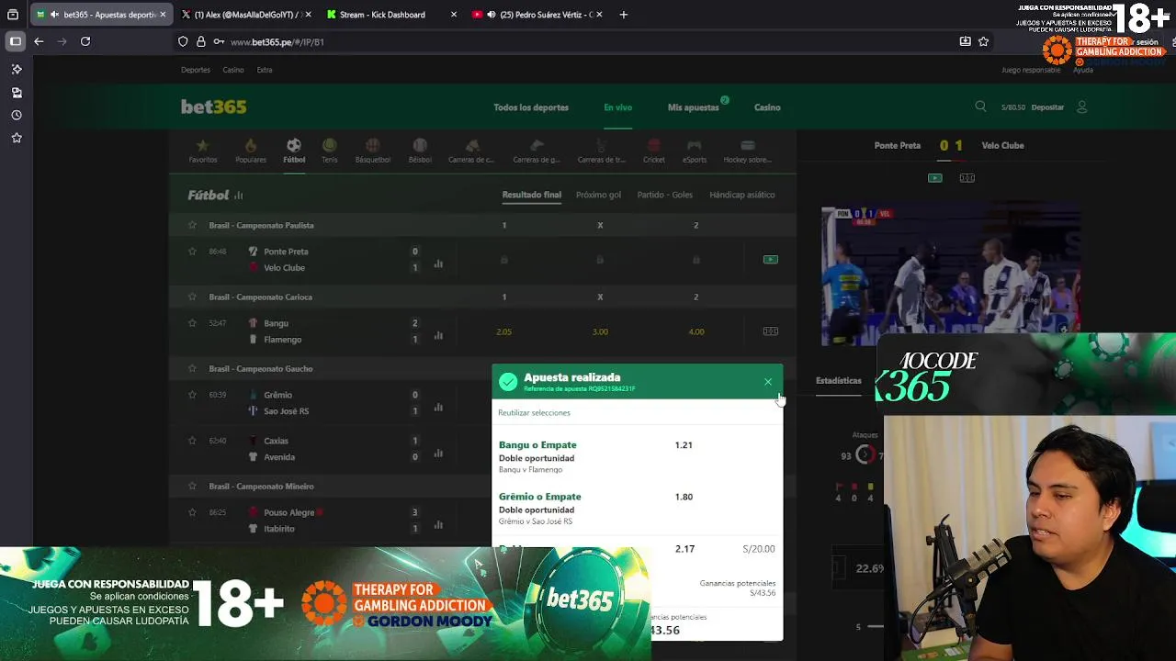Click Reutilizar selecciones link
1176x661 pixels.
[534, 413]
